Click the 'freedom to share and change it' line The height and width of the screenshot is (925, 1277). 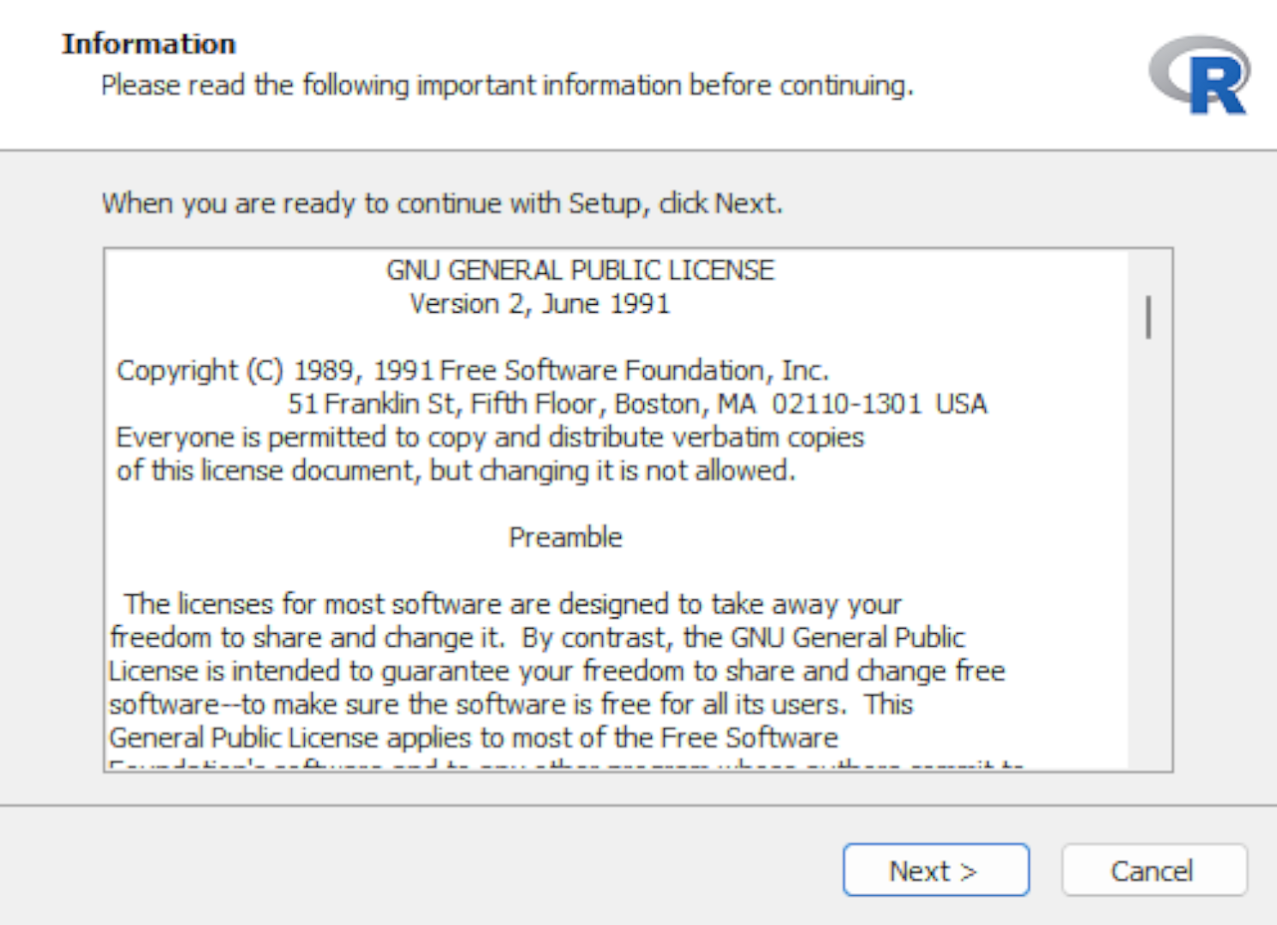pyautogui.click(x=537, y=637)
